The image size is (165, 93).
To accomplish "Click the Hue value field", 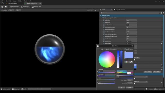I will (x=122, y=71).
